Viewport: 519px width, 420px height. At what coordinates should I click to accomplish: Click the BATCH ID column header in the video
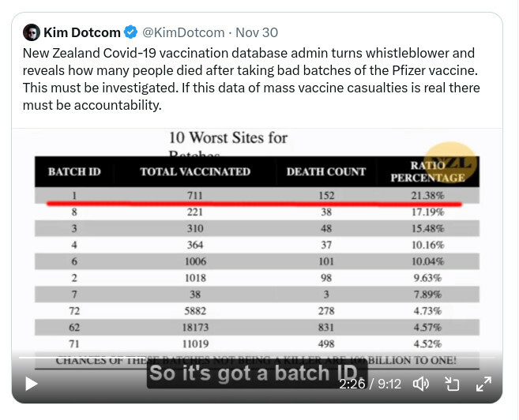(73, 171)
